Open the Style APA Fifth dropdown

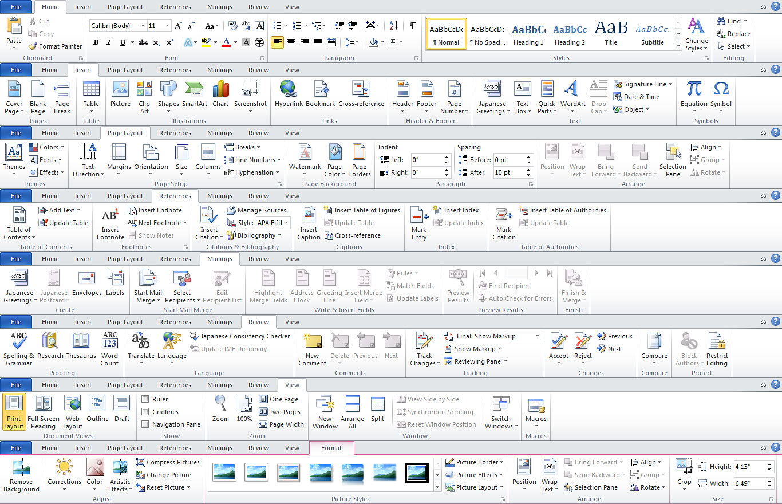[286, 223]
